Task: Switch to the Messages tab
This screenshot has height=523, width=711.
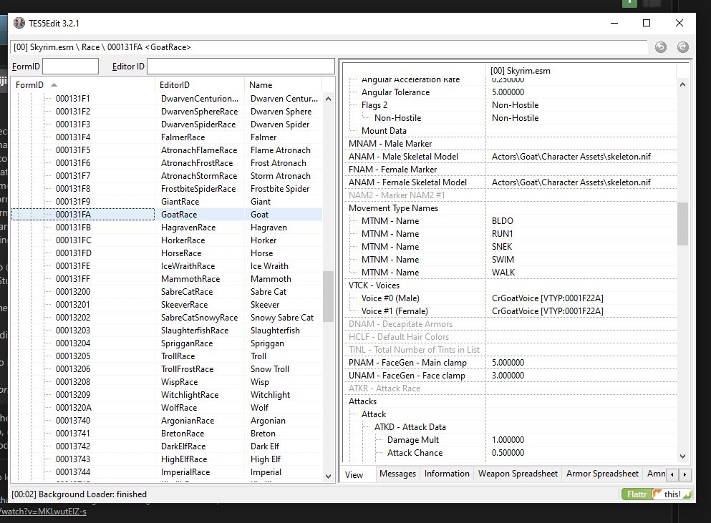Action: (397, 474)
